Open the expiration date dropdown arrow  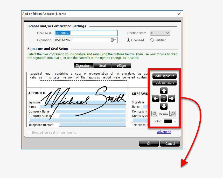115,40
